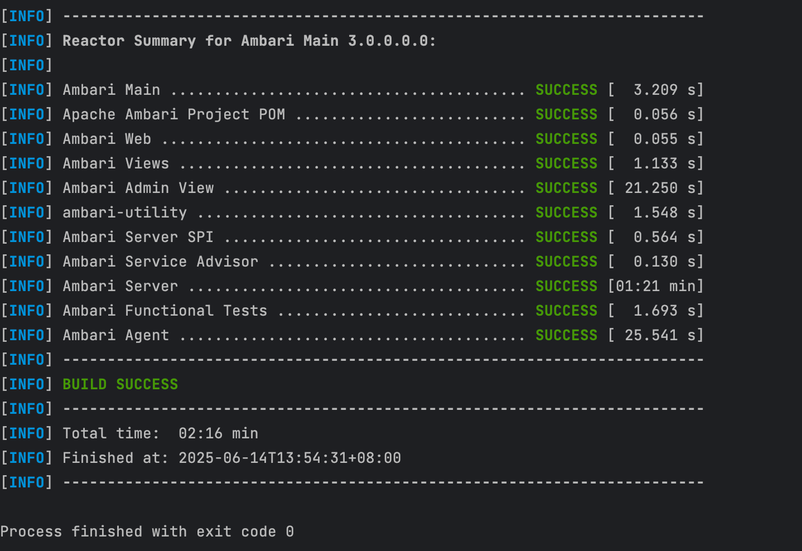Viewport: 802px width, 551px height.
Task: Click the 'Ambari Admin View' module name
Action: 138,188
